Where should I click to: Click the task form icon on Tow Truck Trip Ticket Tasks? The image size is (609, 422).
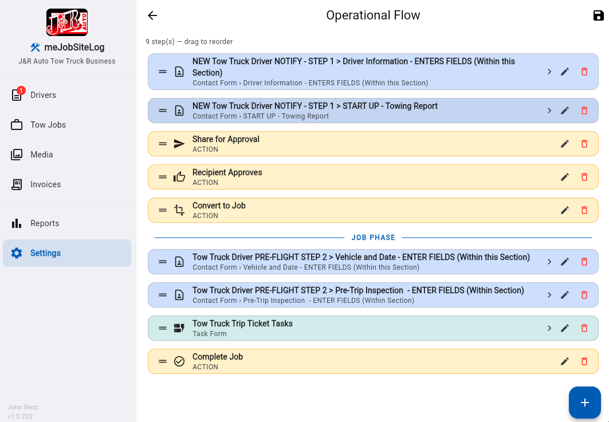tap(179, 328)
